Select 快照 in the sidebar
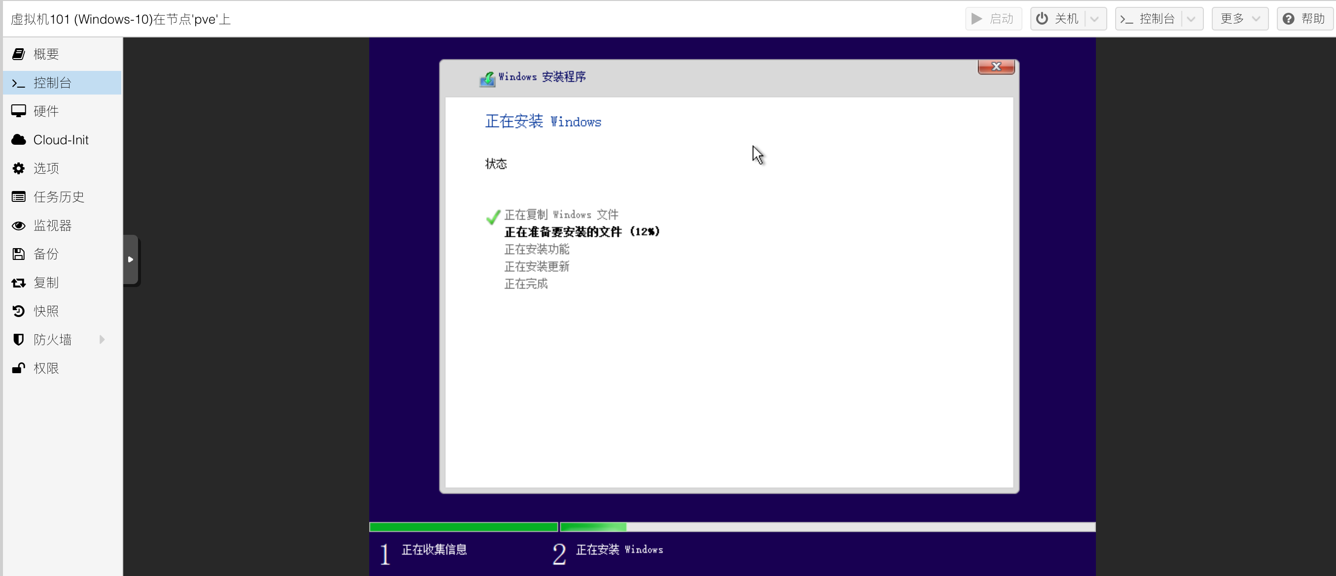This screenshot has width=1336, height=576. (62, 311)
